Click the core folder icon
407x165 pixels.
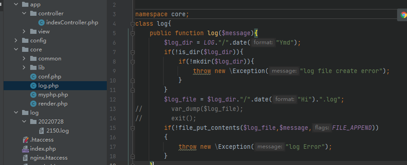pyautogui.click(x=25, y=50)
